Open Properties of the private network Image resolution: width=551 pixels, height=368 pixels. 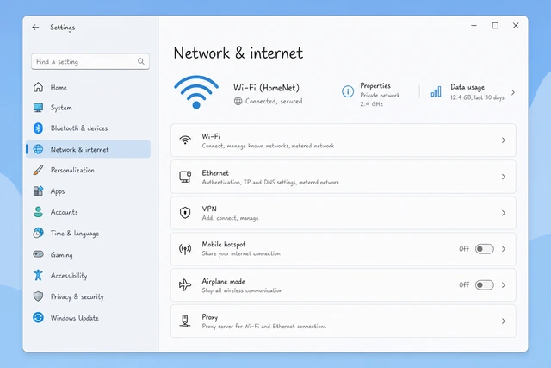[371, 94]
